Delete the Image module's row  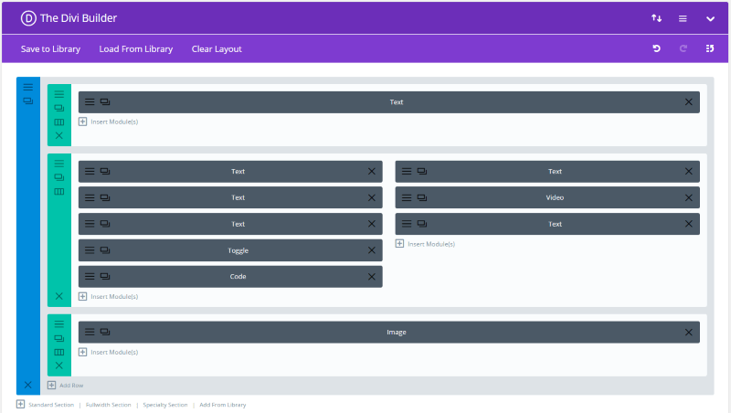(x=59, y=365)
